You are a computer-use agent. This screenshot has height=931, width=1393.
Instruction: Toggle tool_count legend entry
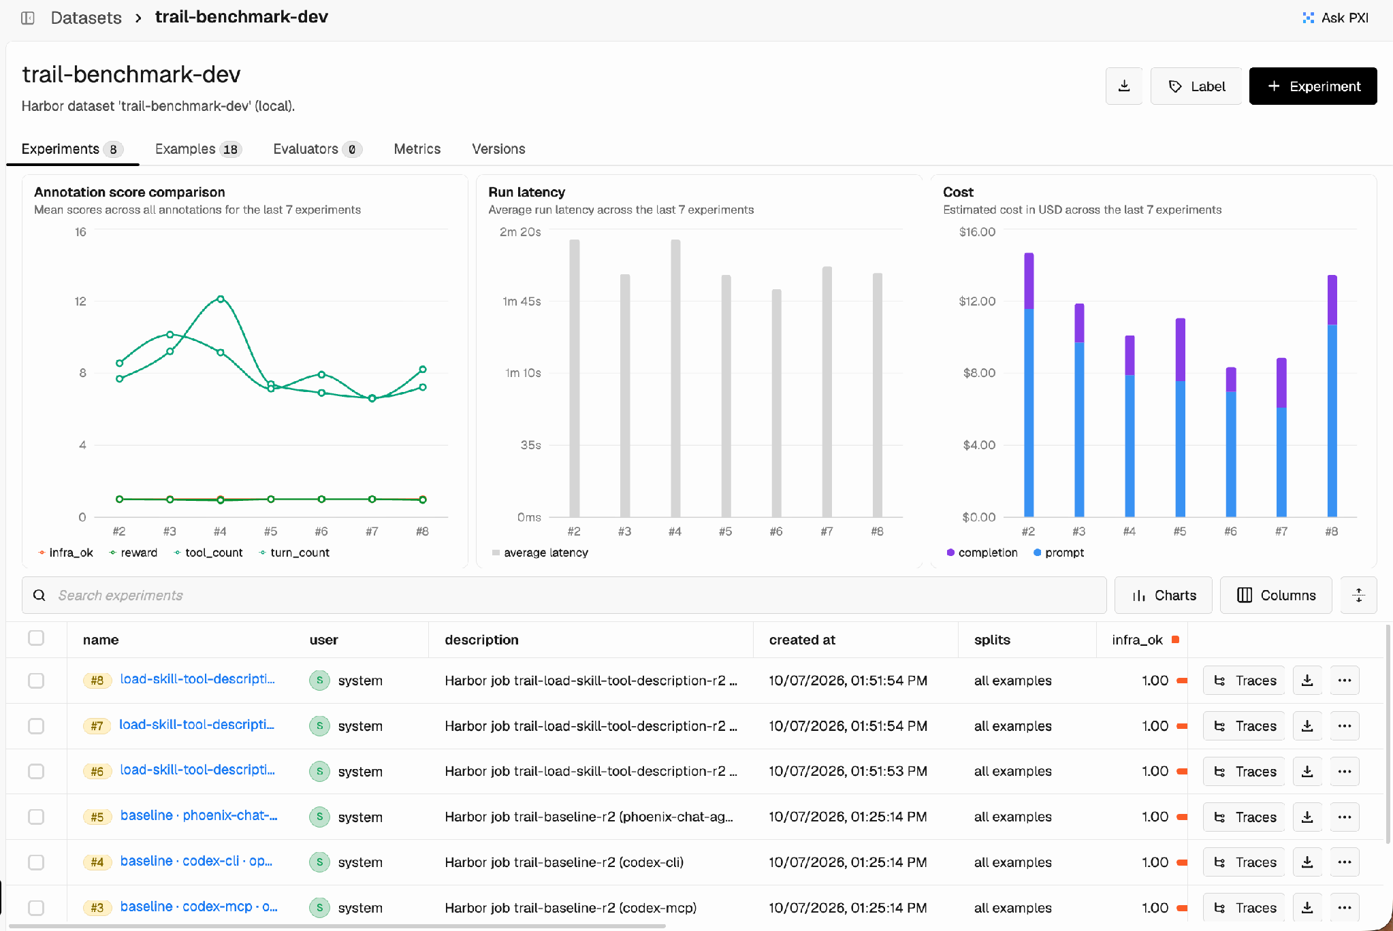[208, 553]
